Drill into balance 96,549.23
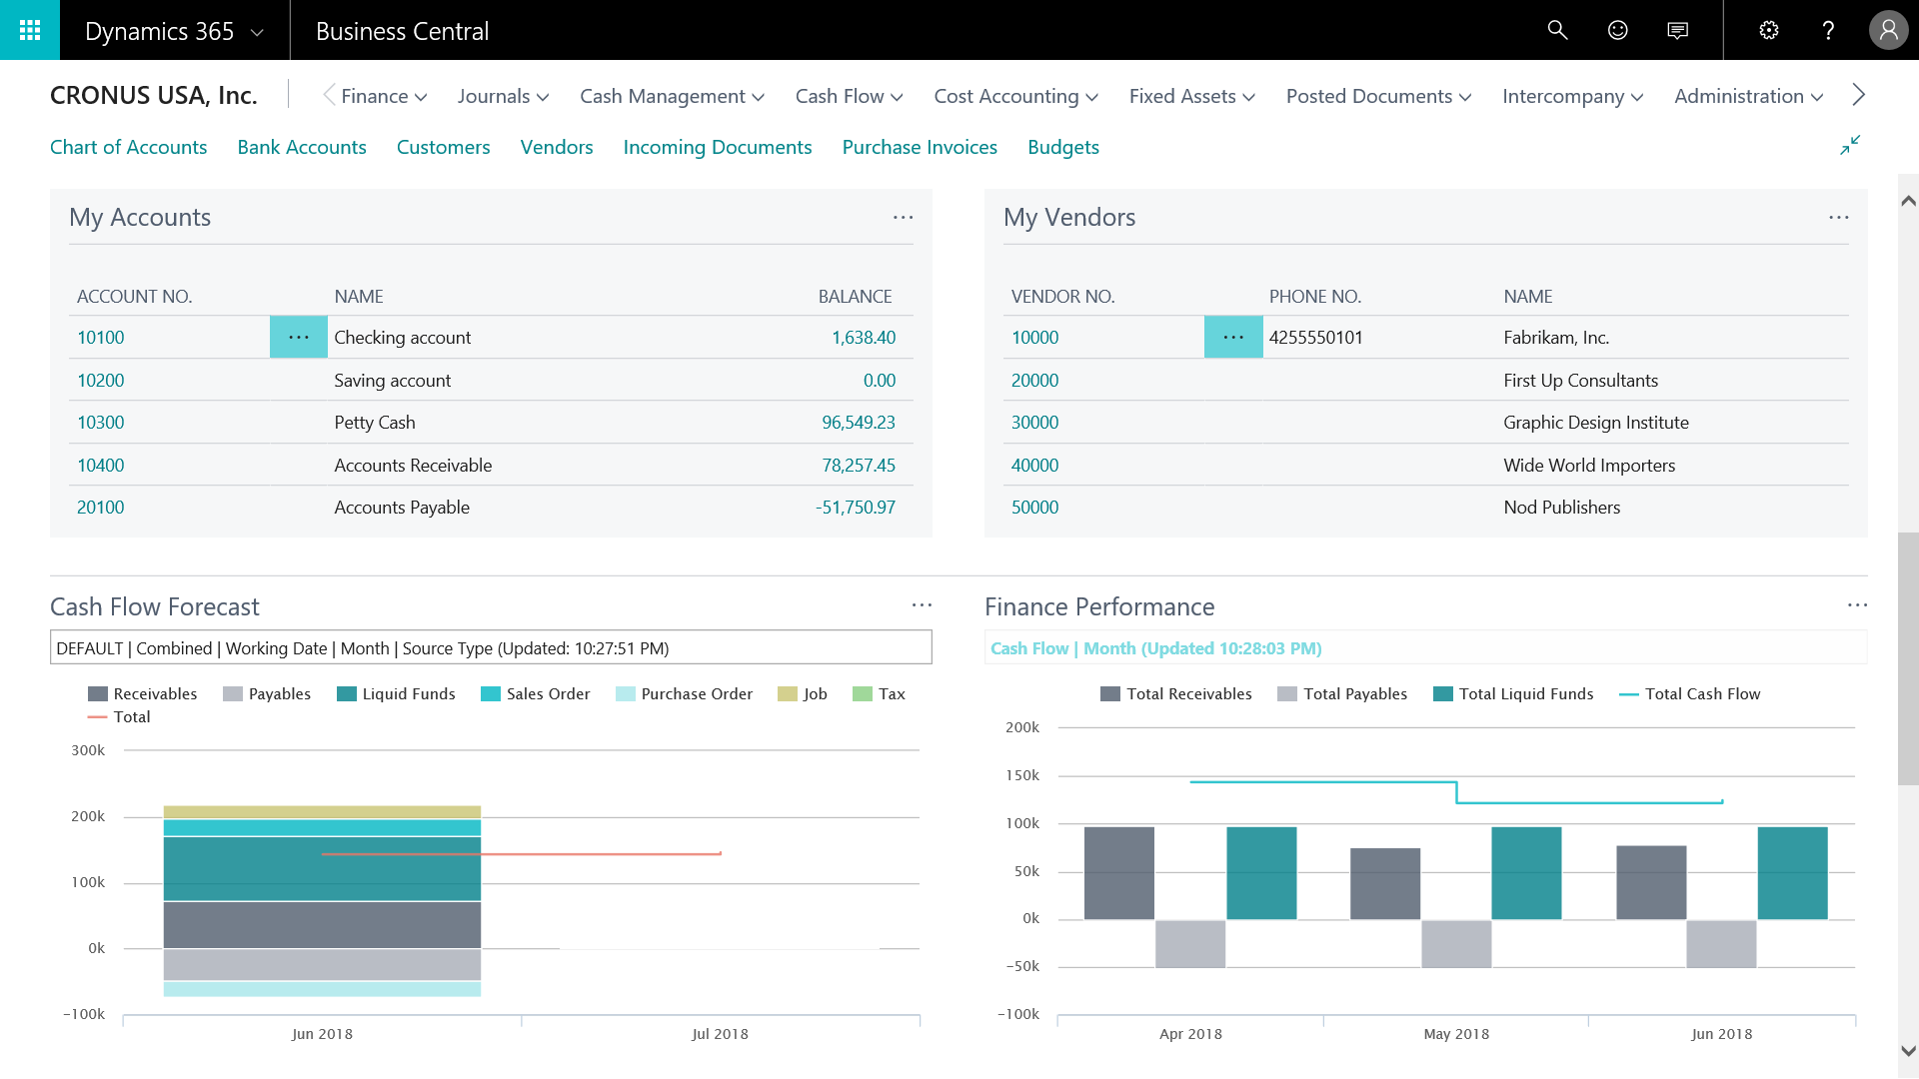1919x1079 pixels. [859, 423]
